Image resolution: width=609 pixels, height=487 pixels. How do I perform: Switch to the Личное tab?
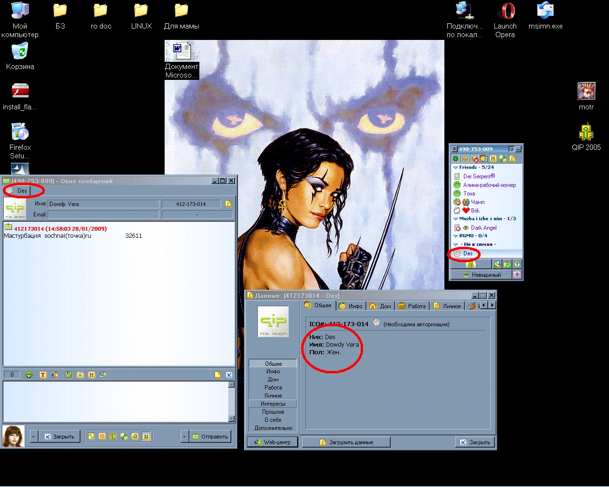447,306
